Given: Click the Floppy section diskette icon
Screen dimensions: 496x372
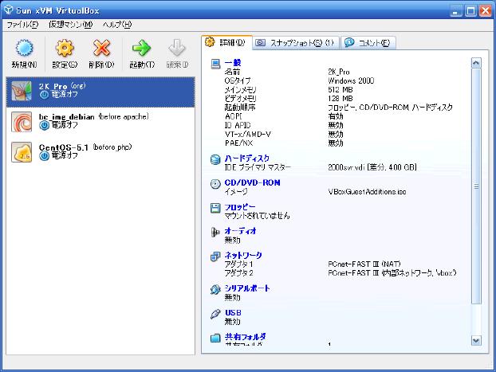Looking at the screenshot, I should pyautogui.click(x=215, y=208).
